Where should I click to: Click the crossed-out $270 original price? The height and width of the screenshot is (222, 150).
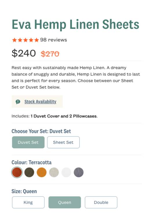pyautogui.click(x=50, y=54)
